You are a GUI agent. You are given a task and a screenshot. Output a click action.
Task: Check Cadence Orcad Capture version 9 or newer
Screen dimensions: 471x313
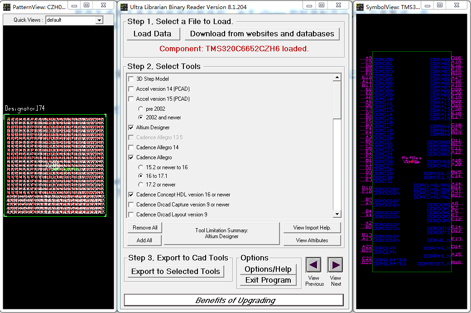pyautogui.click(x=131, y=205)
